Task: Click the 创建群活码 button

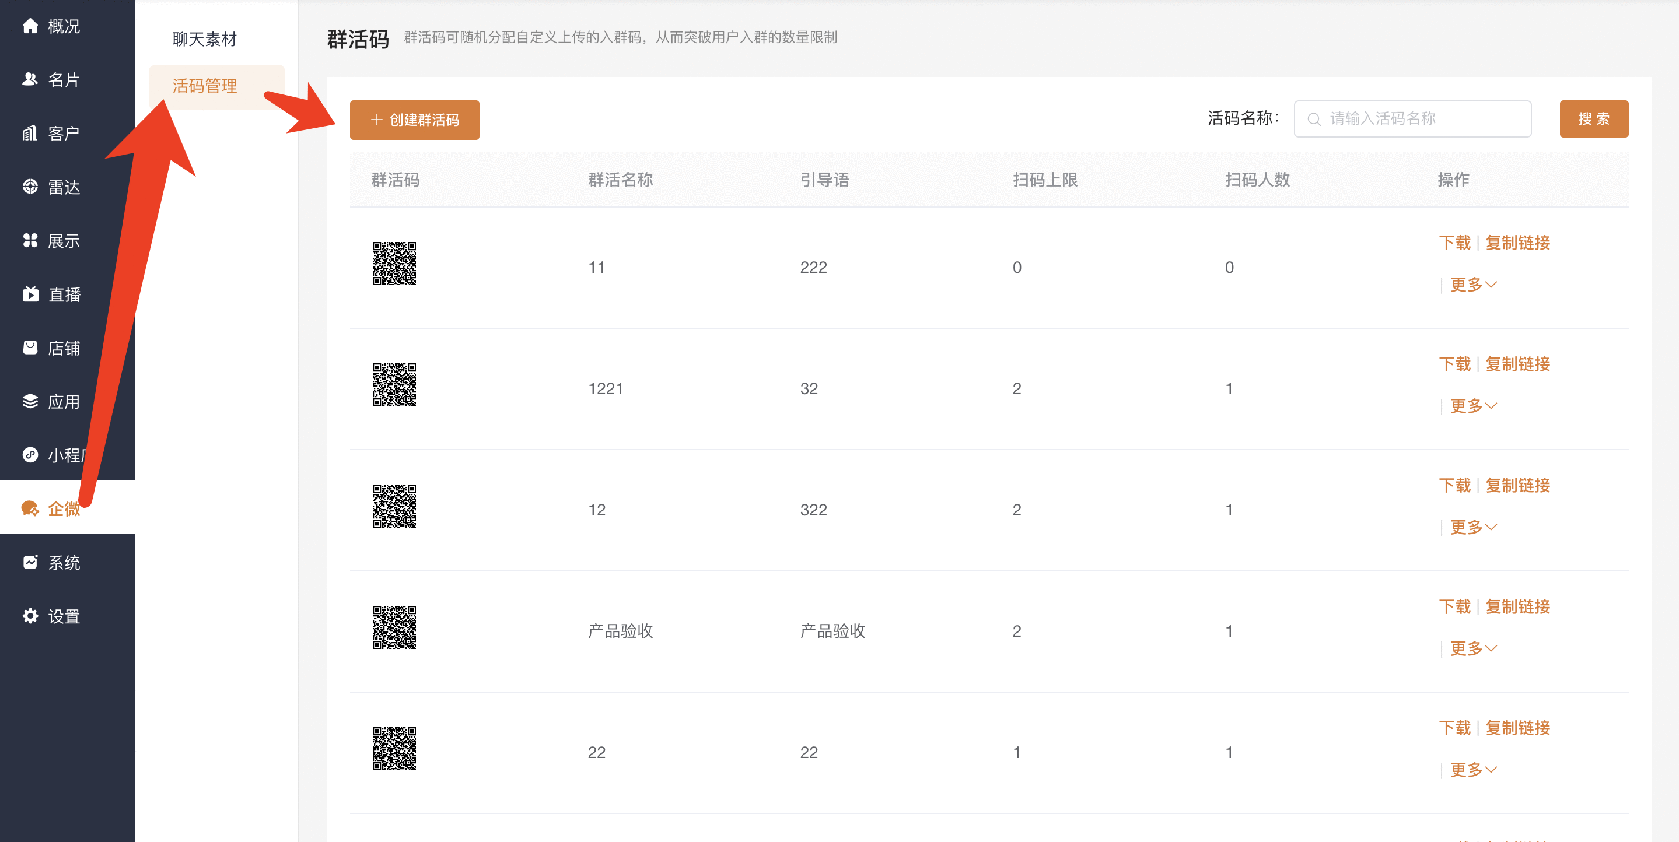Action: (415, 120)
